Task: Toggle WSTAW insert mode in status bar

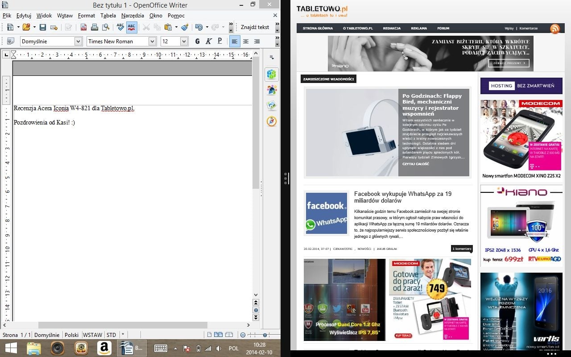Action: pos(92,335)
